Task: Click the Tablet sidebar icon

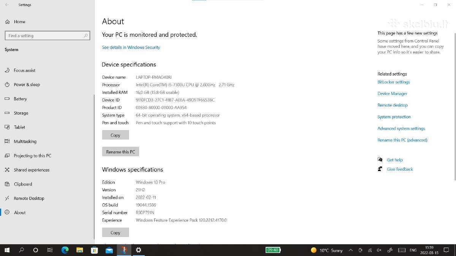Action: coord(7,127)
